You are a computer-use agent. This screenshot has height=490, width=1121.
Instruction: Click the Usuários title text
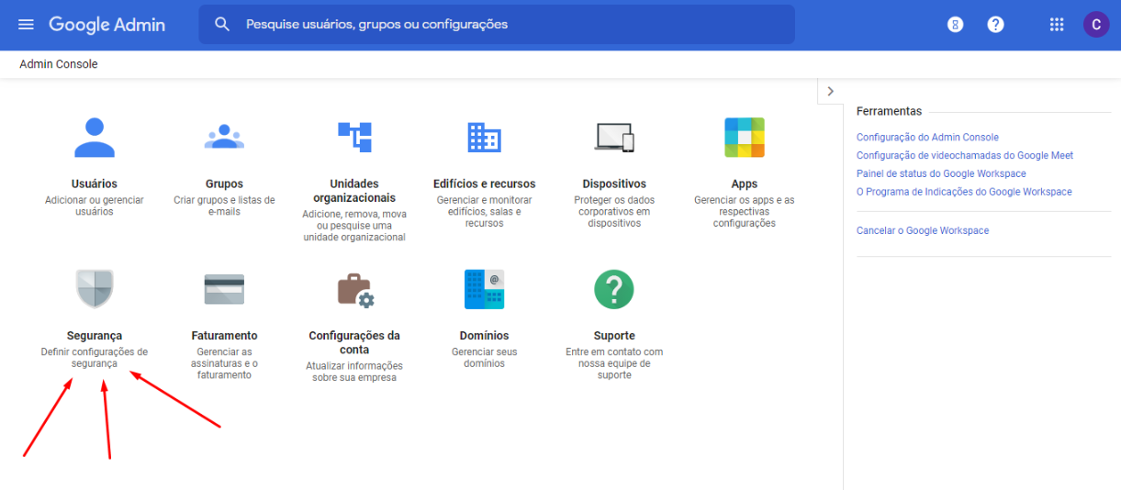click(95, 184)
